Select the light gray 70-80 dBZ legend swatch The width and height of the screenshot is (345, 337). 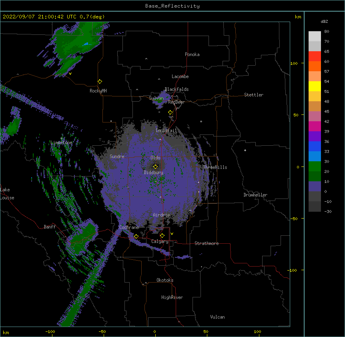coord(315,36)
